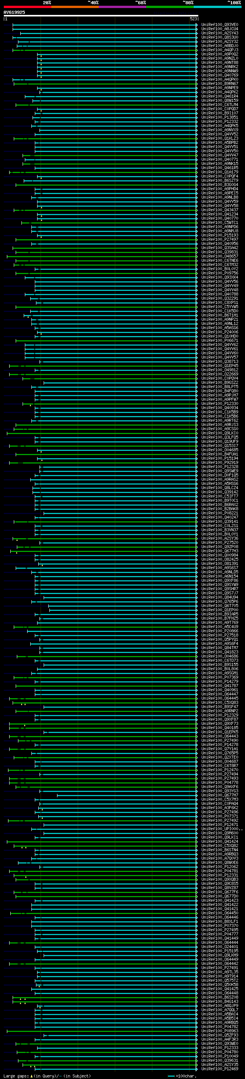Select hit label UniRef100_Q8W159
The image size is (245, 1079).
click(220, 100)
